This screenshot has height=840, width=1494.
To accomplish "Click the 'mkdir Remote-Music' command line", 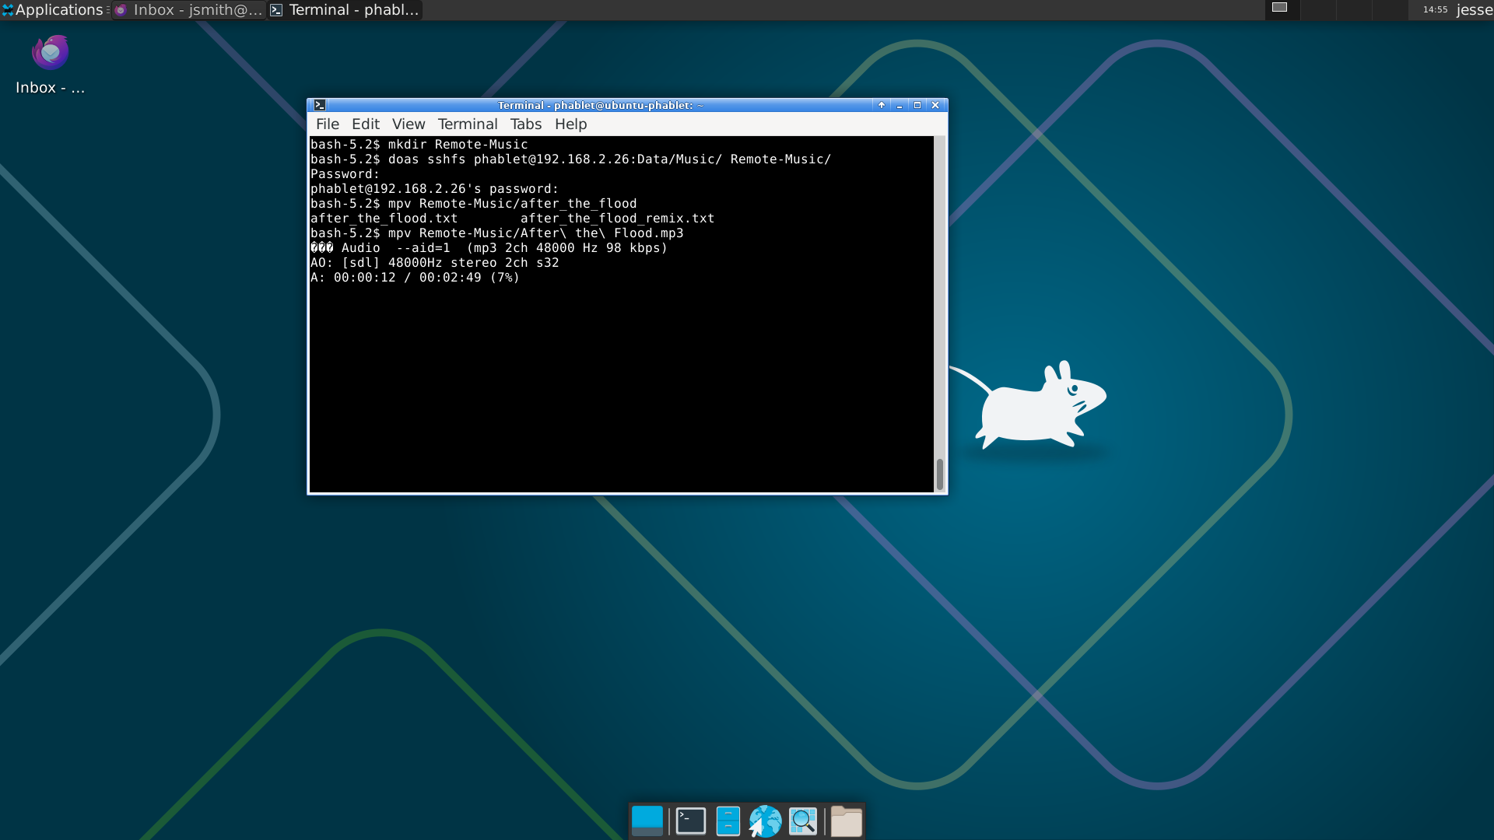I will [419, 145].
